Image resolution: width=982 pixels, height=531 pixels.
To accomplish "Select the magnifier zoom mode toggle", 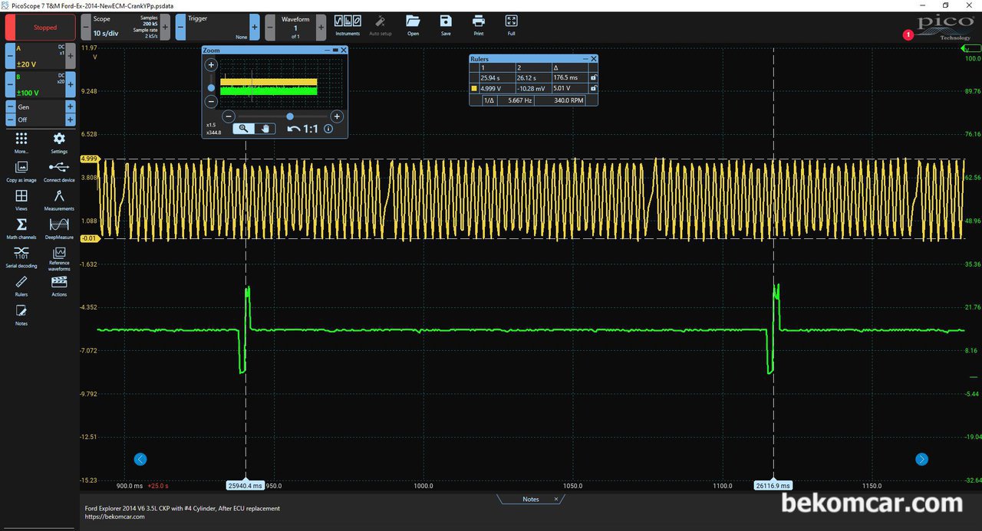I will [243, 129].
